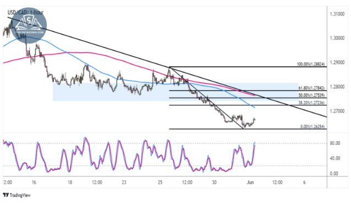Screen dimensions: 351x206
Task: Click the 0.00% (1.26254) Fibonacci label
Action: click(x=312, y=127)
